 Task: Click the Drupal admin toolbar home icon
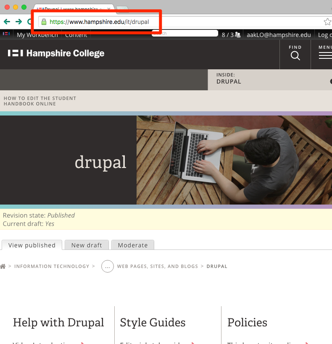(x=6, y=34)
